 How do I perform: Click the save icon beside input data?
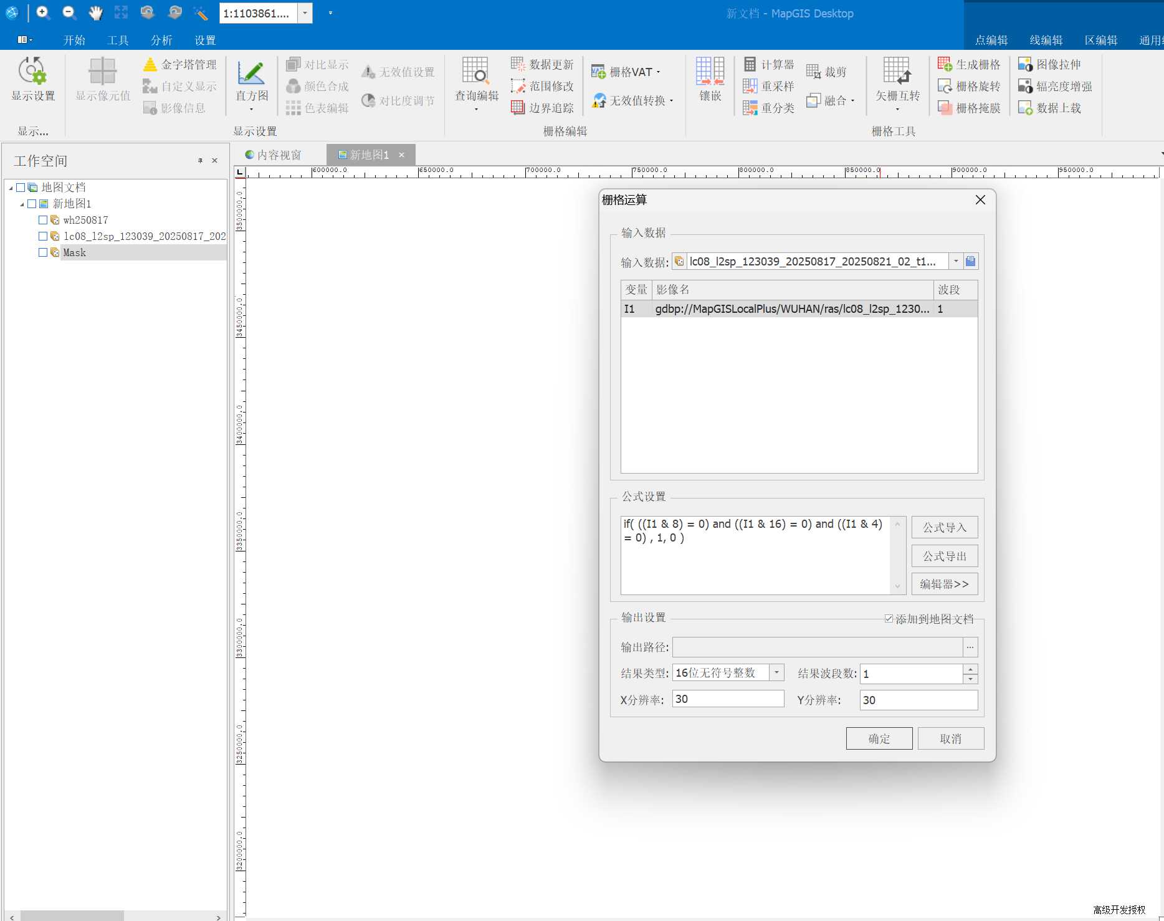(x=971, y=262)
